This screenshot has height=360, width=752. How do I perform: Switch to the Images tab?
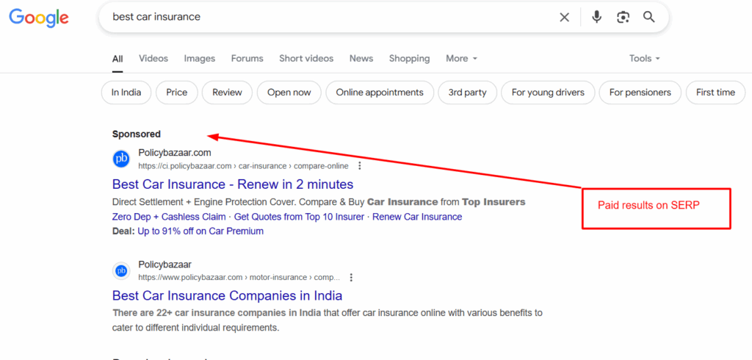(x=200, y=59)
